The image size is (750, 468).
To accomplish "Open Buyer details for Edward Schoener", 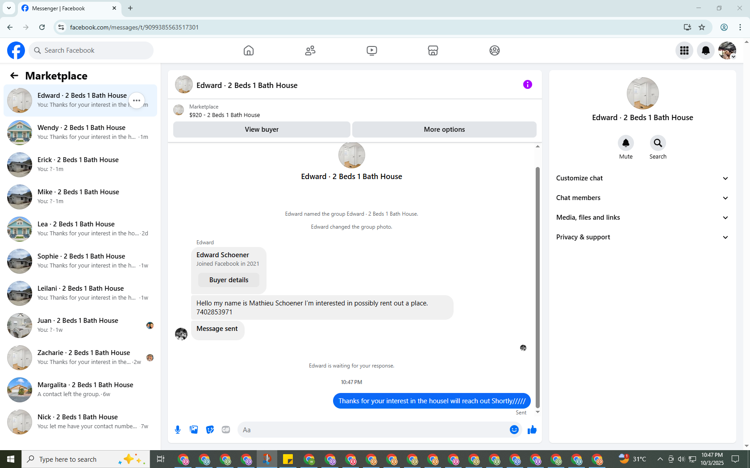I will pyautogui.click(x=229, y=280).
